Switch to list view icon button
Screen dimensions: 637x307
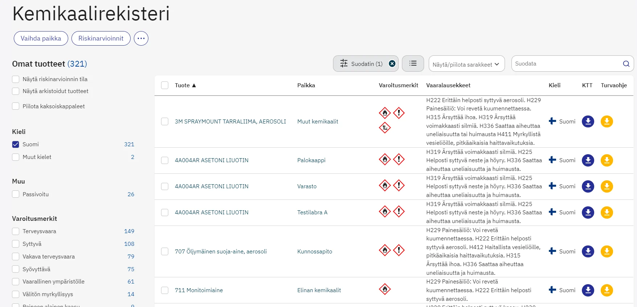click(x=413, y=64)
